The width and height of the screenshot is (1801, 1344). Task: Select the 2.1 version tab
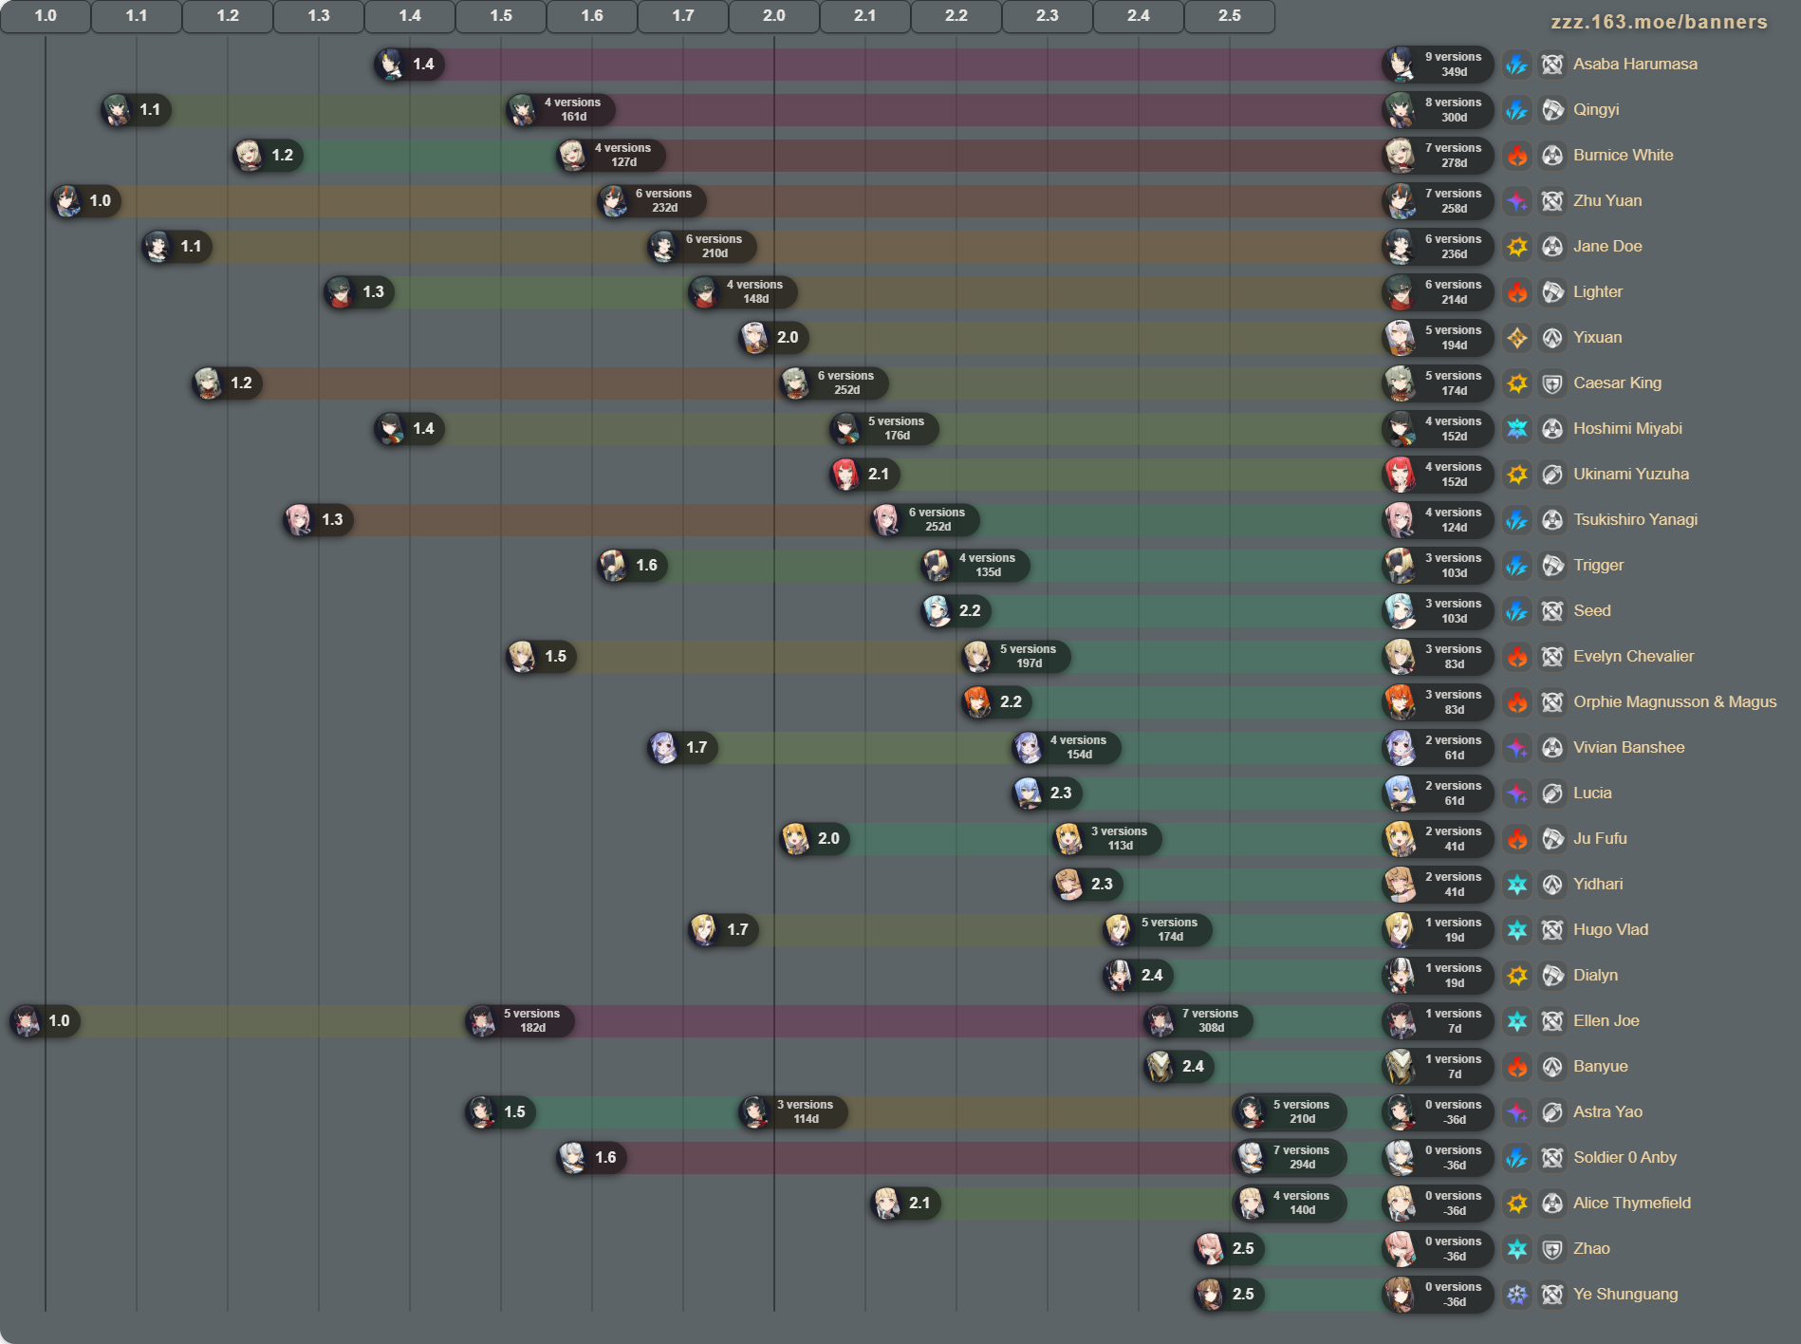click(x=865, y=16)
